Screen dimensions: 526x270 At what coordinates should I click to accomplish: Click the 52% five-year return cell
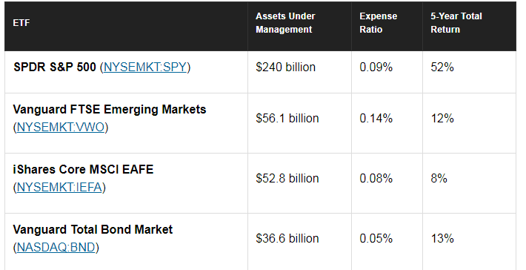coord(442,67)
